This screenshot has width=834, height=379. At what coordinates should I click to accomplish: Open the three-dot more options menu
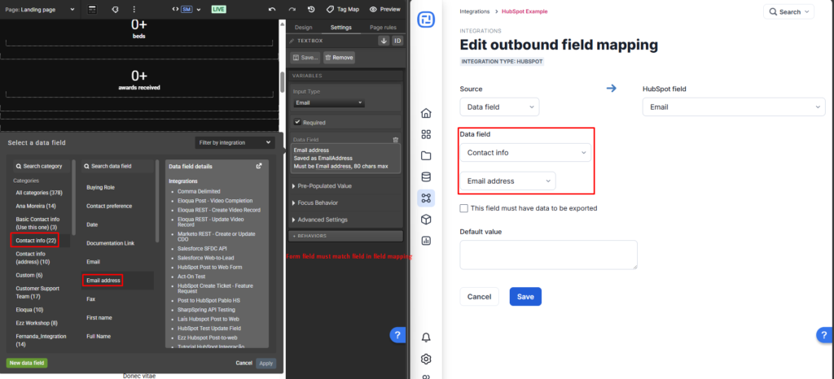[x=134, y=10]
